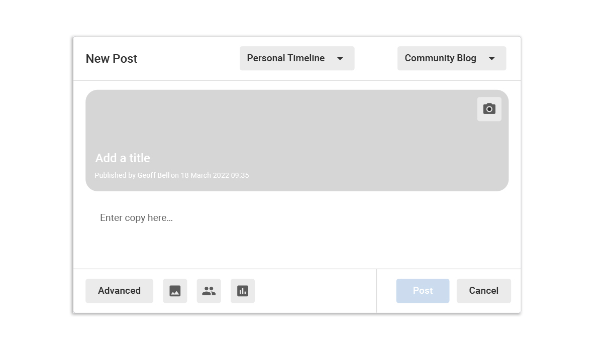603x349 pixels.
Task: Focus the Enter copy here text area
Action: click(137, 218)
